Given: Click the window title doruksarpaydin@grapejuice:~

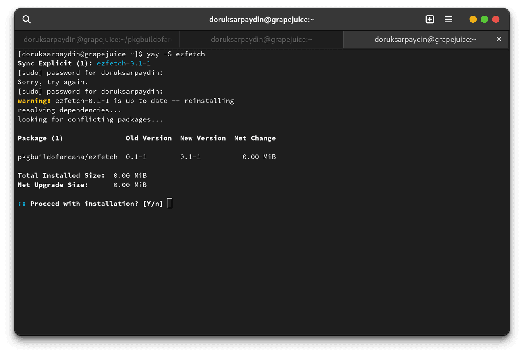Looking at the screenshot, I should (262, 19).
